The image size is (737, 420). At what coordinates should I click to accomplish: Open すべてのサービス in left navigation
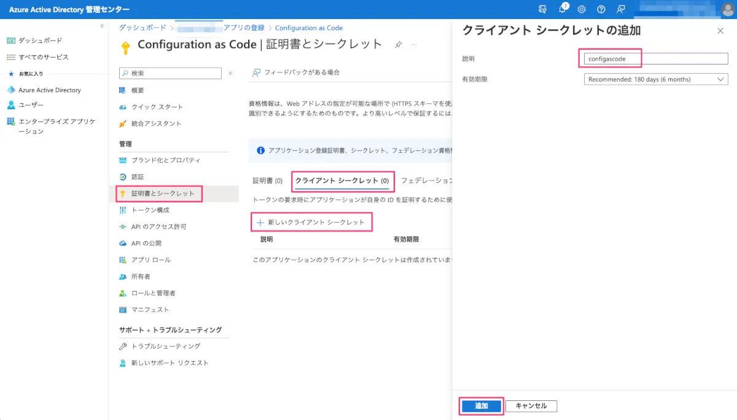[x=43, y=57]
